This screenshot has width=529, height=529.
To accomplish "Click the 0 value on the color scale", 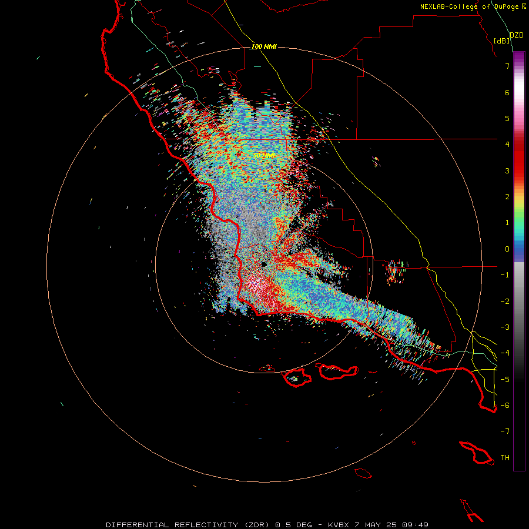I will 507,249.
